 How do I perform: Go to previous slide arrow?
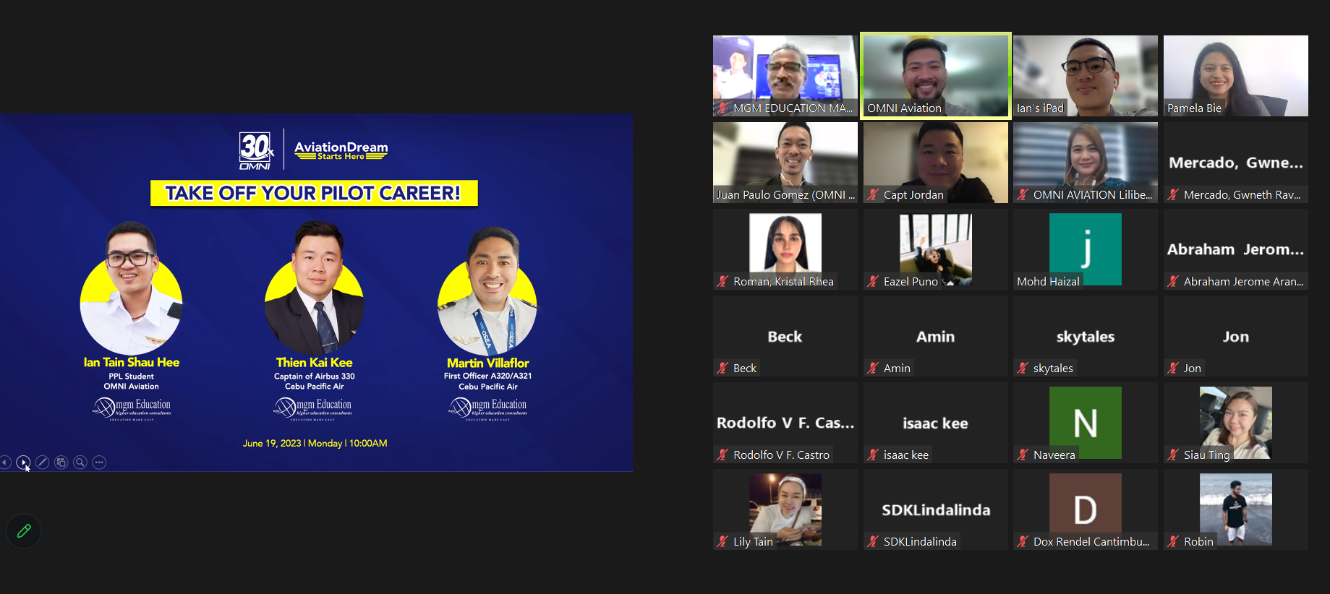pos(4,462)
